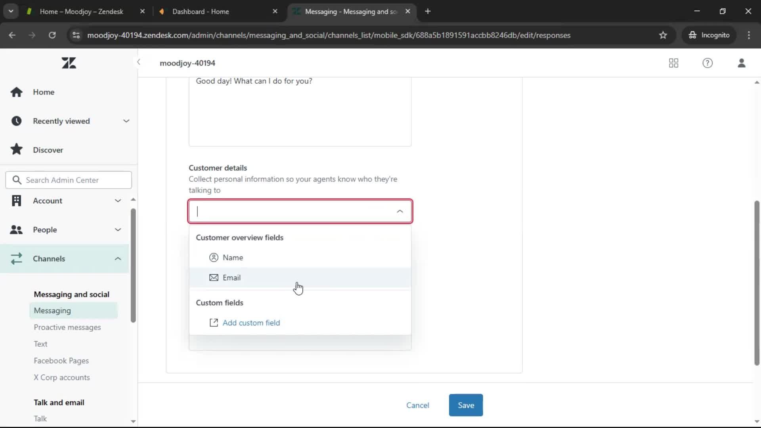Screen dimensions: 761x428
Task: Go back in browser history
Action: click(x=12, y=35)
